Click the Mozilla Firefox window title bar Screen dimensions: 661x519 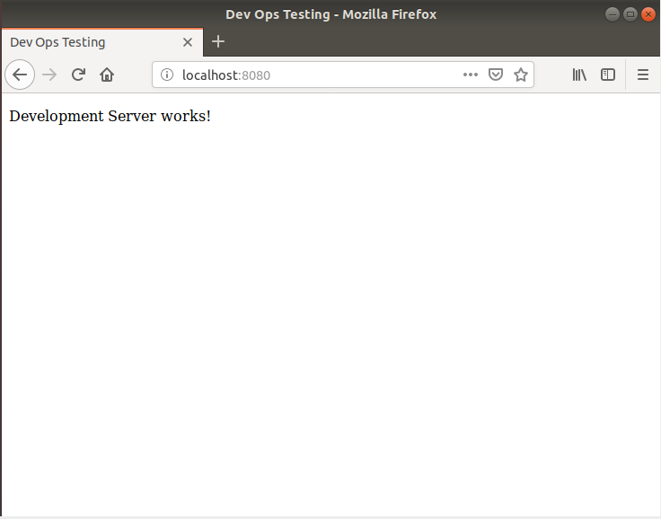tap(330, 14)
